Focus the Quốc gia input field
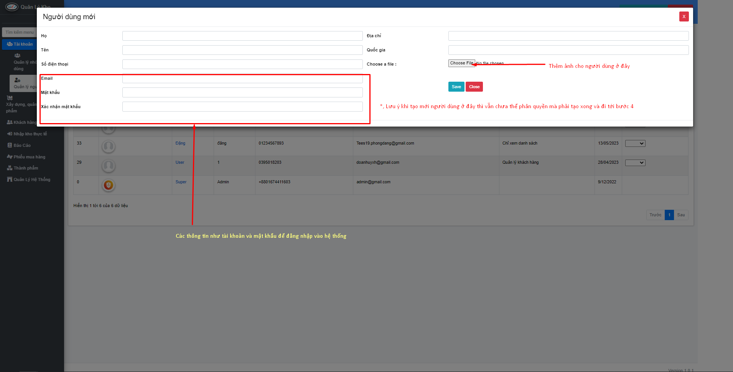 point(568,50)
